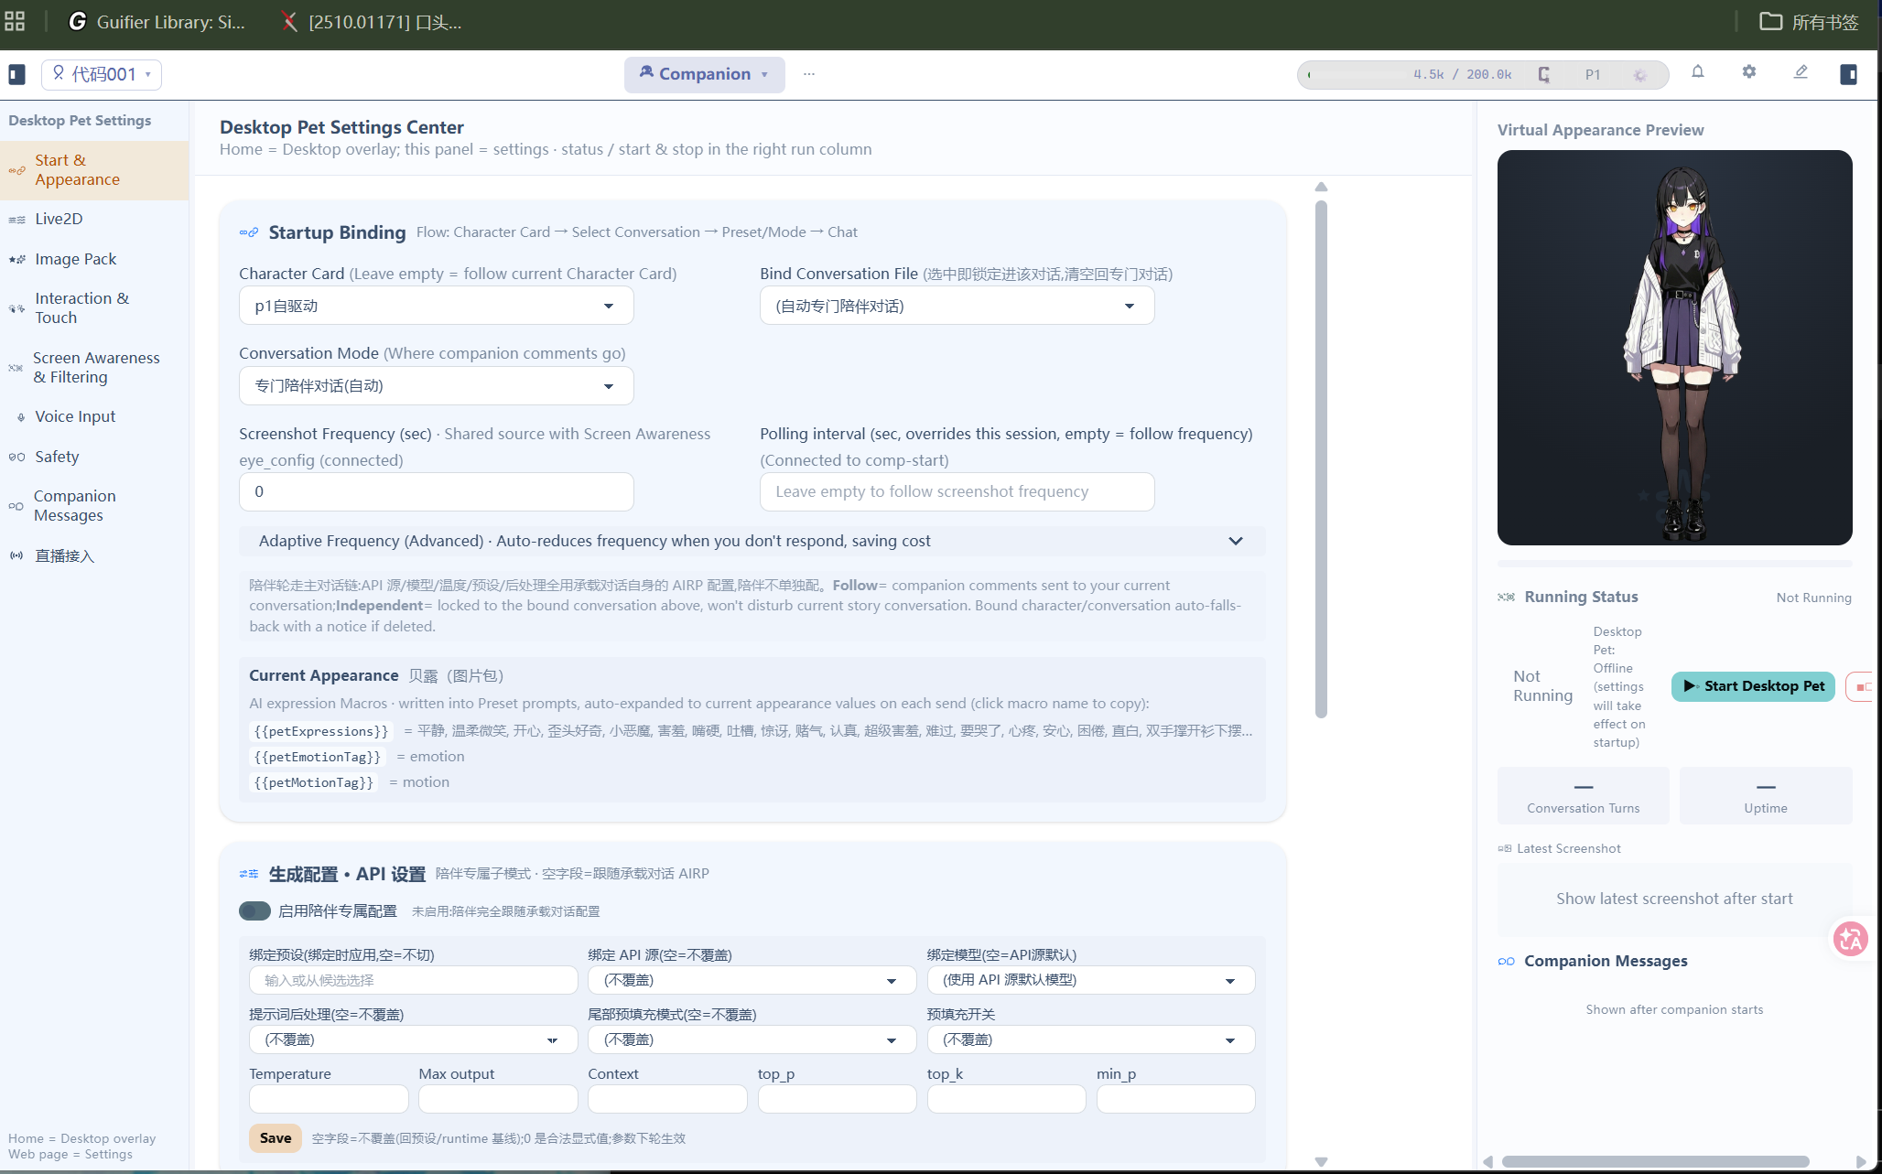The width and height of the screenshot is (1882, 1174).
Task: Open the 提示词后处理 dropdown
Action: [x=413, y=1039]
